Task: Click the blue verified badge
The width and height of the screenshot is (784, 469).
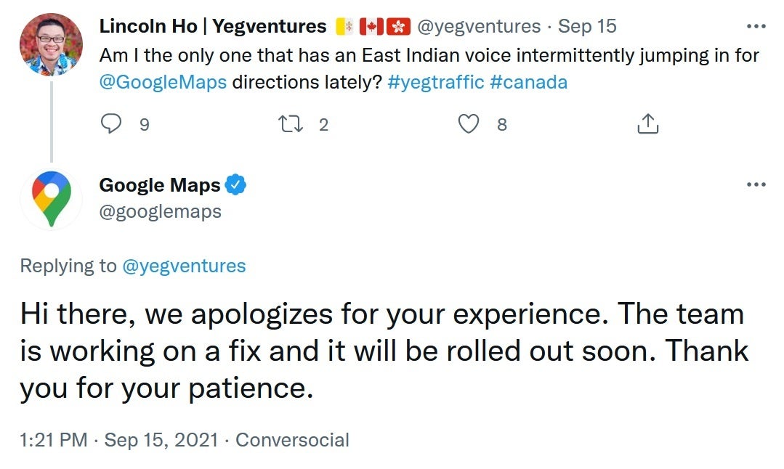Action: [x=235, y=185]
